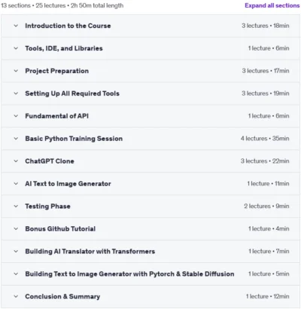Click the Introduction to the Course title
Image resolution: width=301 pixels, height=309 pixels.
point(68,26)
